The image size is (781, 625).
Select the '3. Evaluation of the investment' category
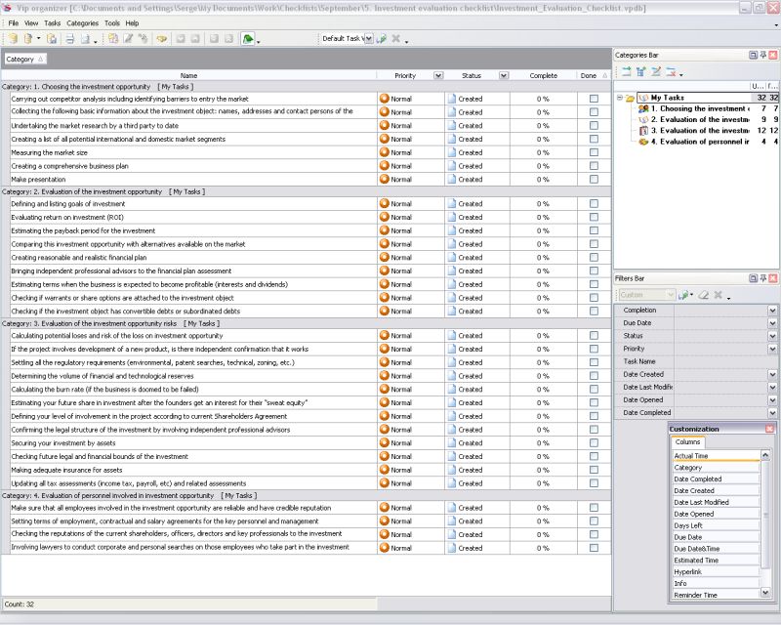(x=699, y=131)
